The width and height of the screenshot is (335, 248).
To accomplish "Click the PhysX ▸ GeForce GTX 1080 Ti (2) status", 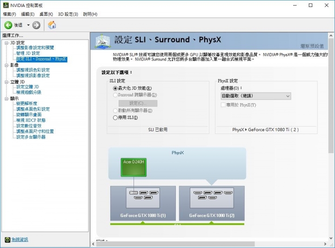I will click(265, 130).
